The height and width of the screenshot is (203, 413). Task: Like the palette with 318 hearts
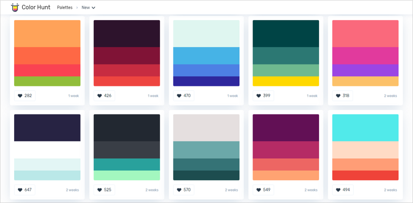tap(343, 96)
